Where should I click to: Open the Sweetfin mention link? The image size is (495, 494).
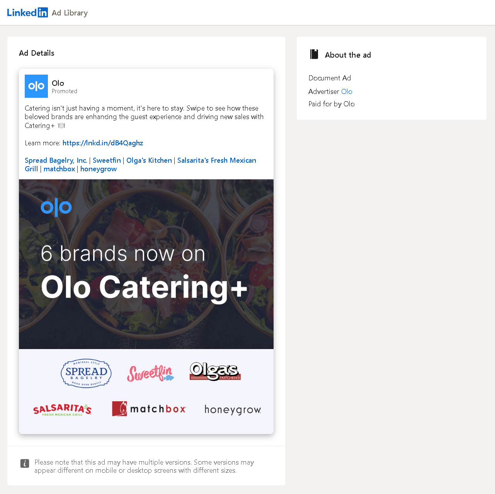(x=107, y=160)
